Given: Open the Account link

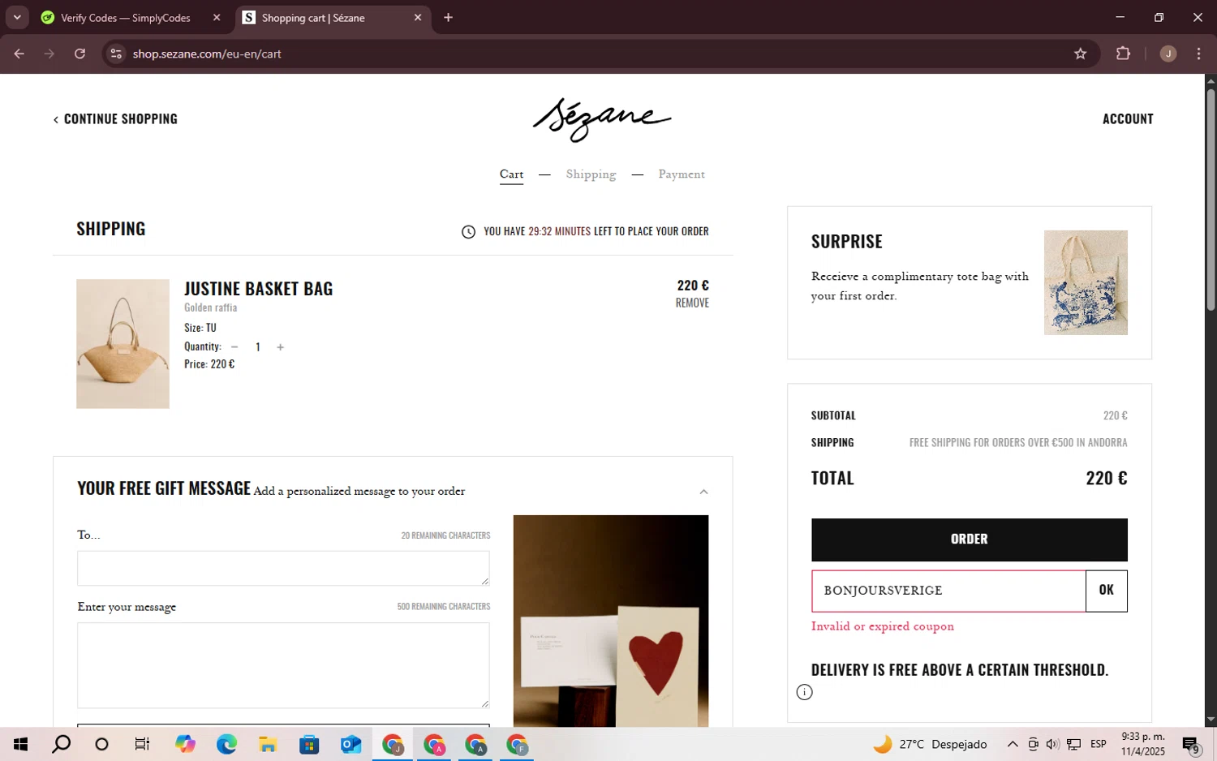Looking at the screenshot, I should [1128, 118].
